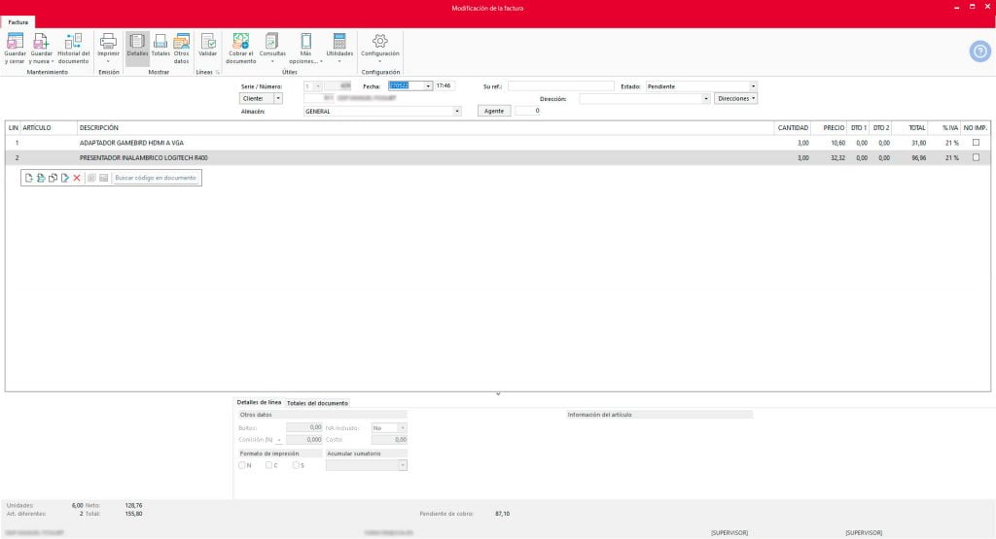Viewport: 996px width, 539px height.
Task: Open the Utilidades calculator tool
Action: click(339, 42)
